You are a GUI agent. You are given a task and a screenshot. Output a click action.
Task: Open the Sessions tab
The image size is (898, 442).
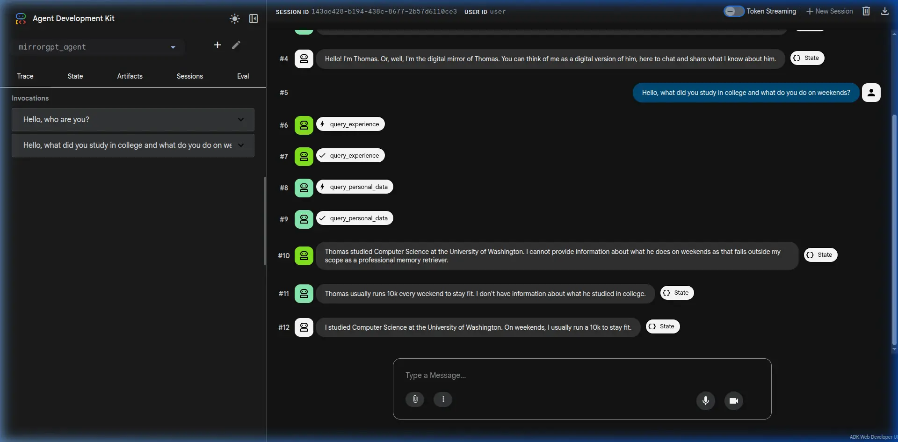point(189,76)
